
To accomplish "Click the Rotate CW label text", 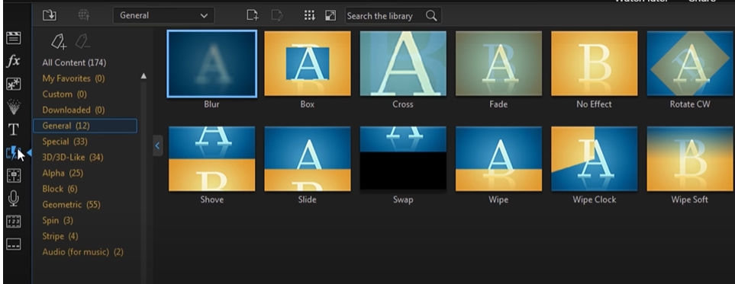I will pyautogui.click(x=690, y=104).
